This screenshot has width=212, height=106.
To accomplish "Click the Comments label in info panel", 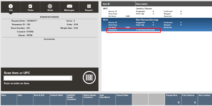I will click(x=50, y=39).
